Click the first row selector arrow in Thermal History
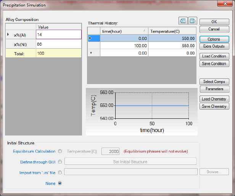This screenshot has height=196, width=235. (x=90, y=38)
